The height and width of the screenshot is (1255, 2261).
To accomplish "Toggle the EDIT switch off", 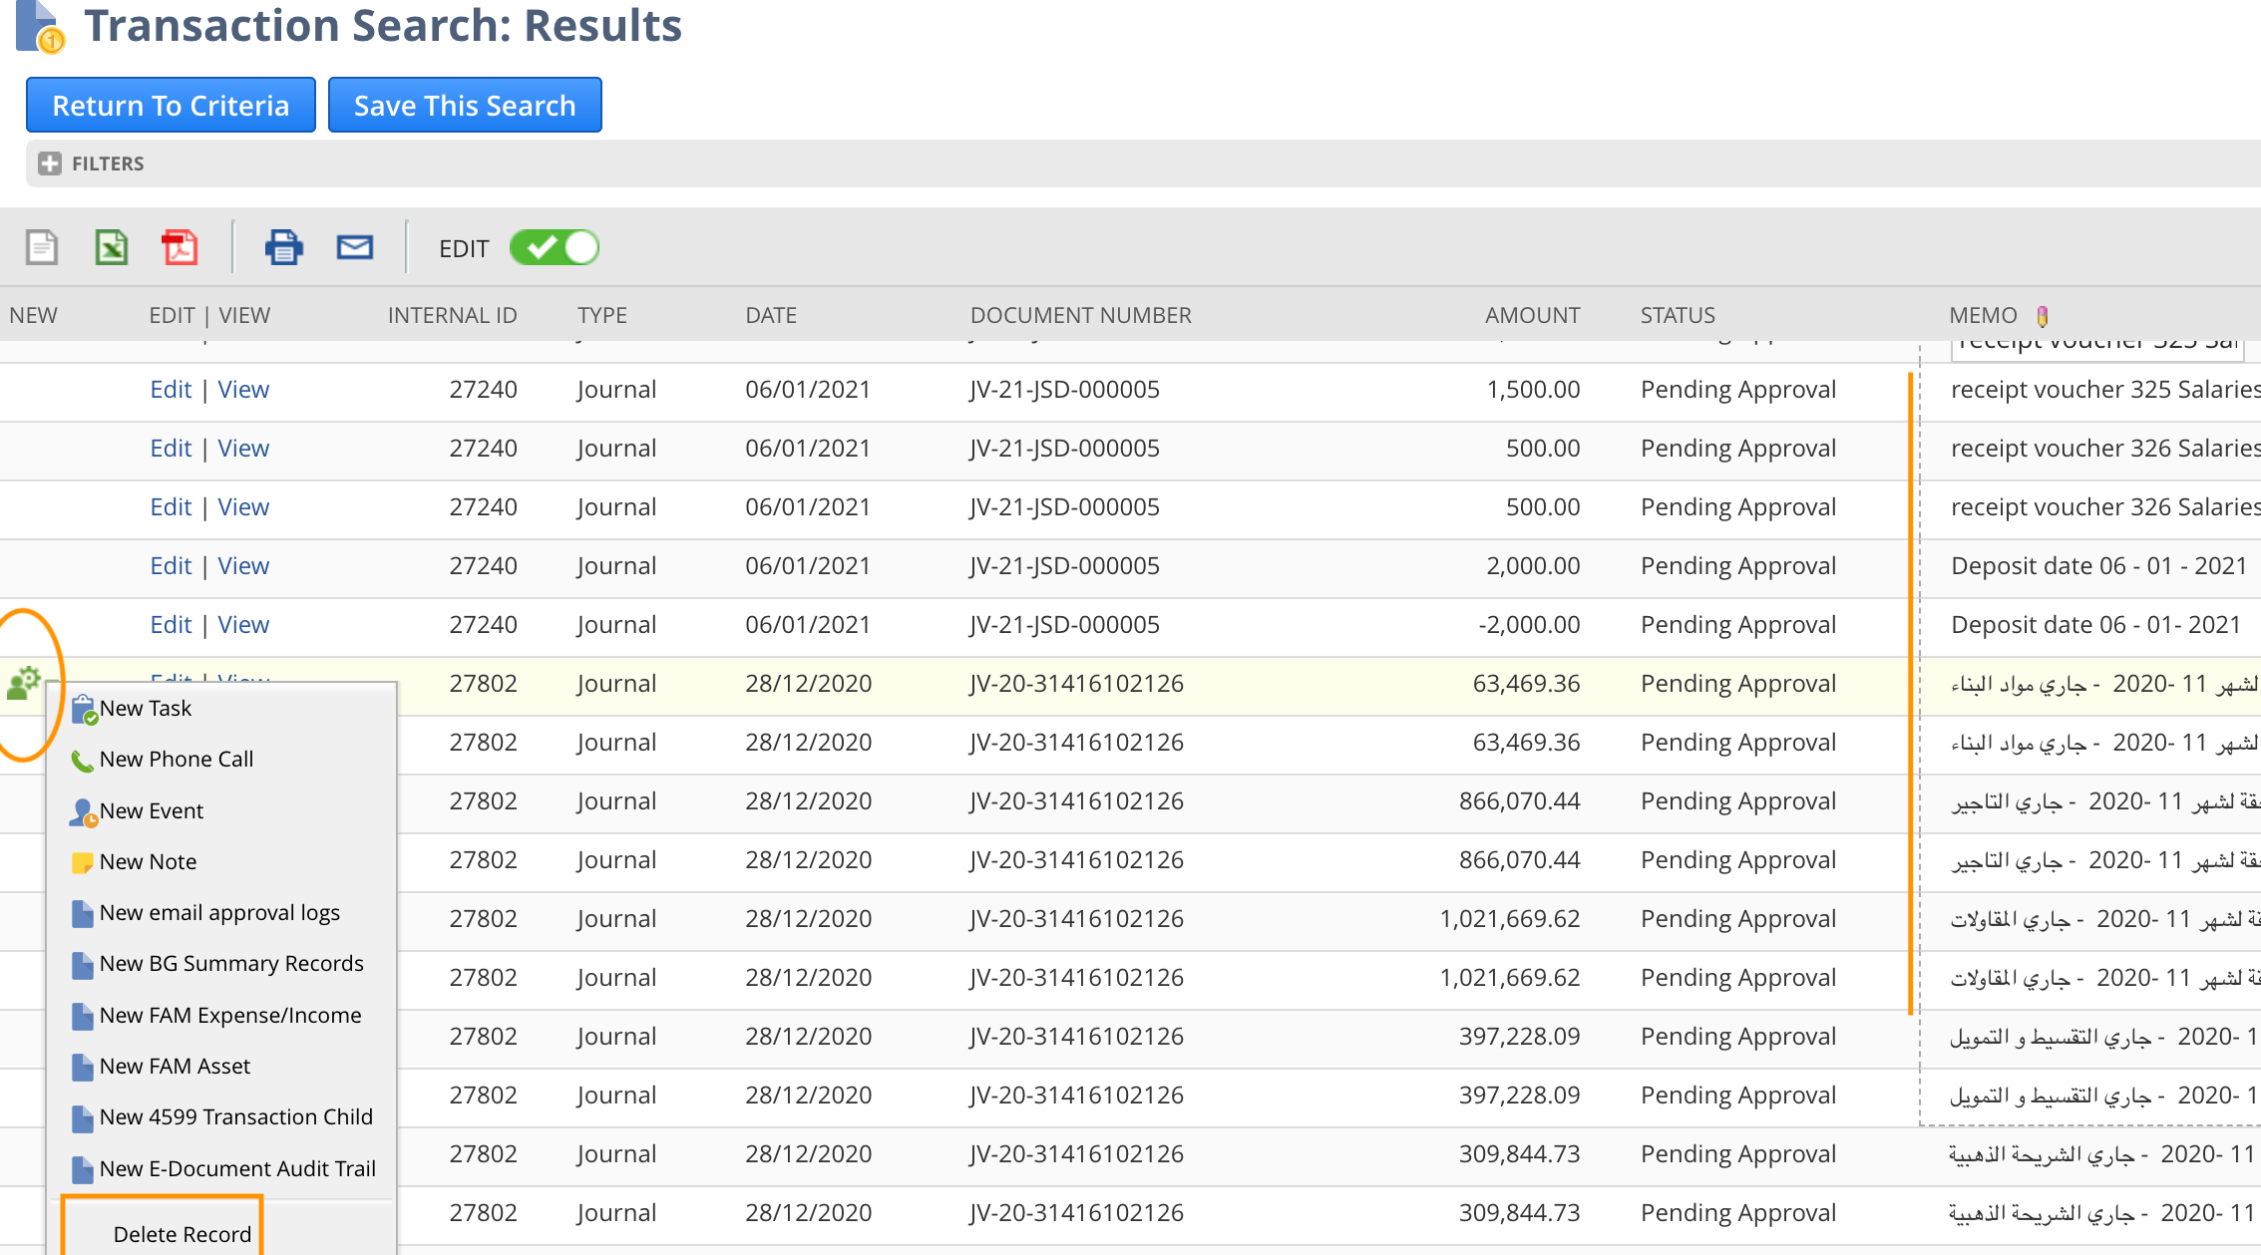I will [x=555, y=248].
